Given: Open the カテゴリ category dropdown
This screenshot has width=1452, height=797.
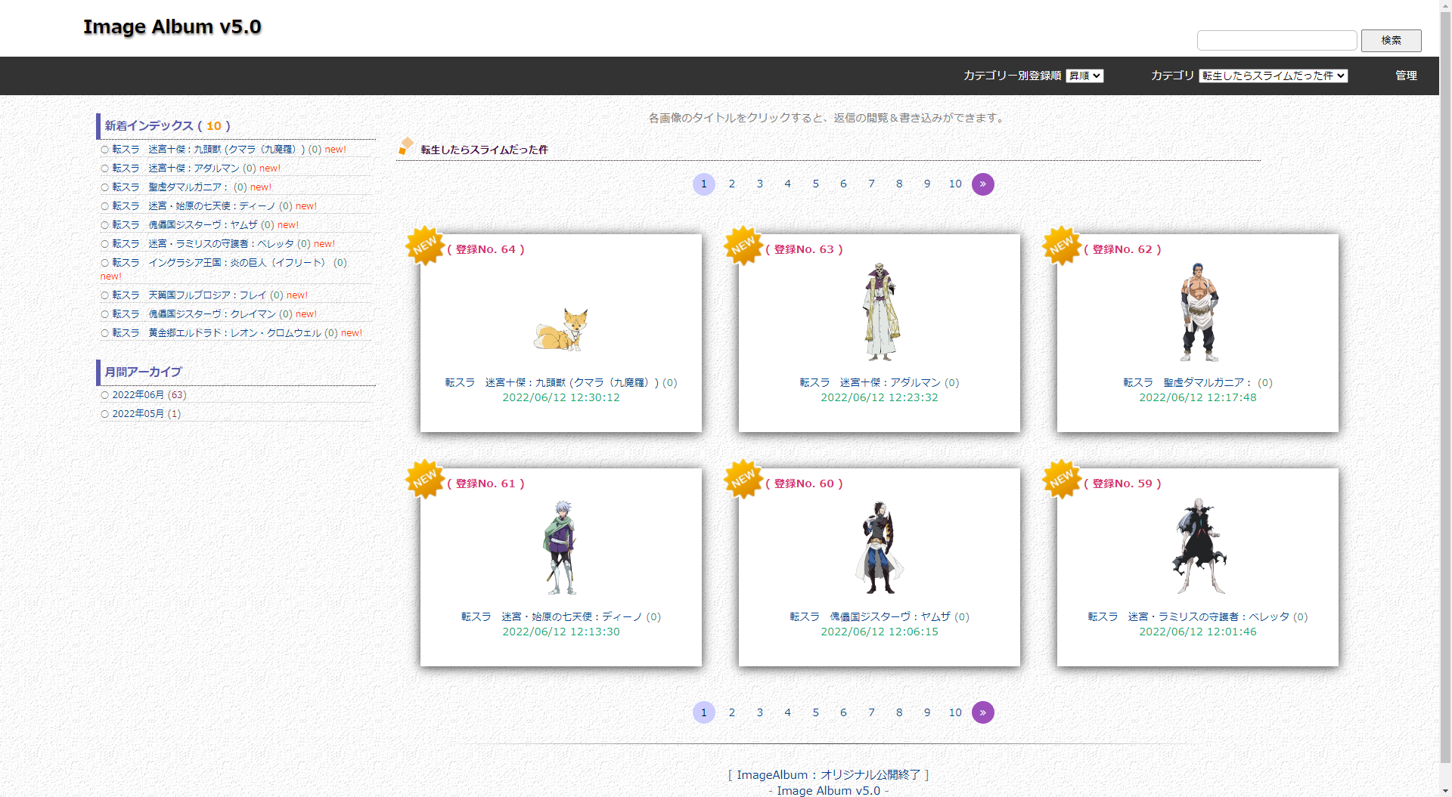Looking at the screenshot, I should point(1274,76).
